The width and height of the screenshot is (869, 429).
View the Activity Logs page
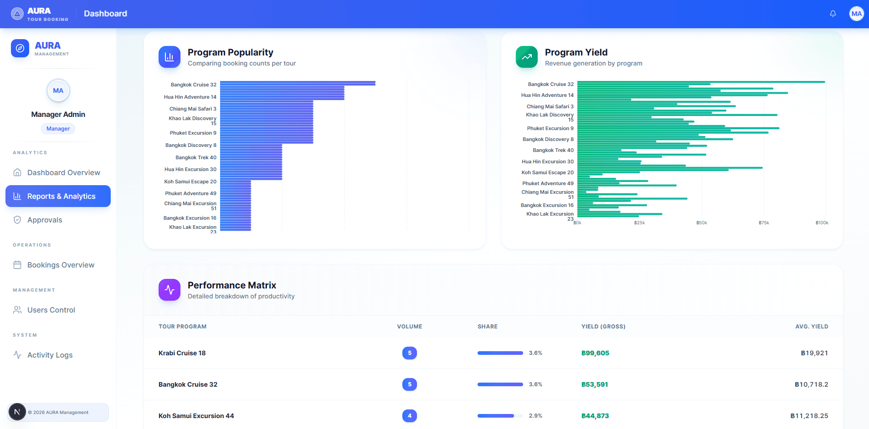click(x=50, y=355)
